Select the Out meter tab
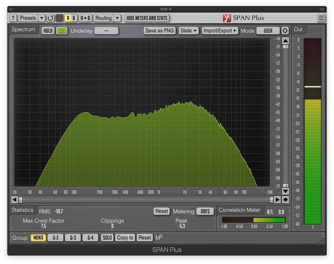Image resolution: width=334 pixels, height=264 pixels. pyautogui.click(x=298, y=29)
